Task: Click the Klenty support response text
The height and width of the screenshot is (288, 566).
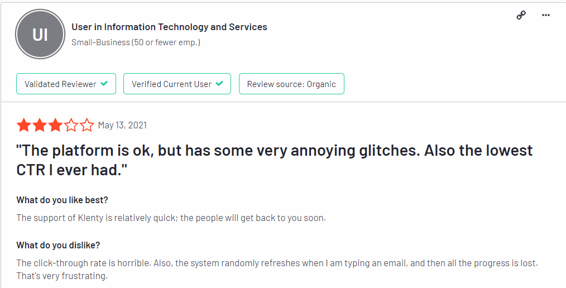Action: (x=171, y=218)
